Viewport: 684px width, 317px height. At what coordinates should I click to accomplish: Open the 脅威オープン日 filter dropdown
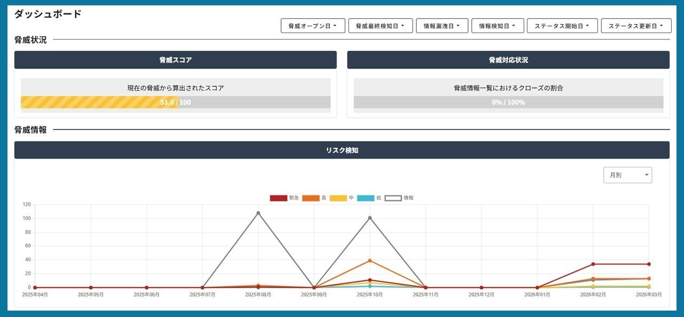pyautogui.click(x=313, y=26)
